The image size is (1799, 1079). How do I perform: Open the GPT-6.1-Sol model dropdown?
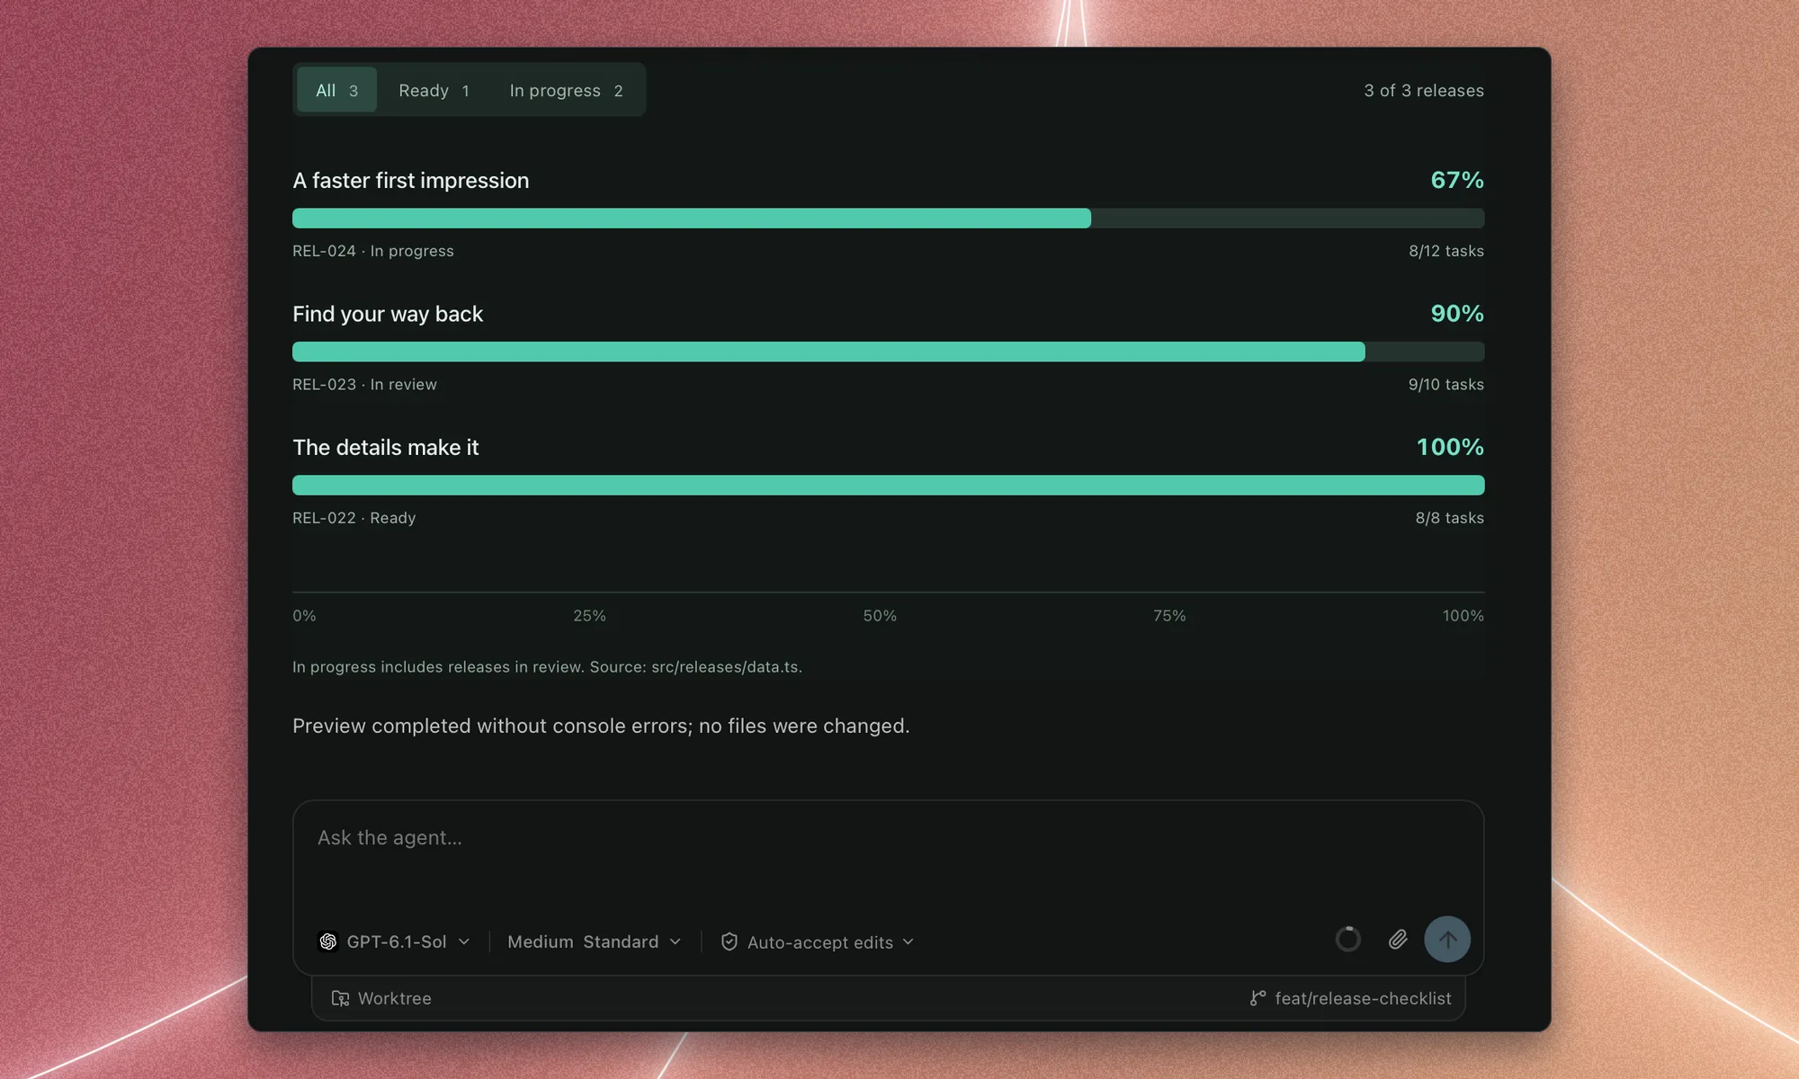(394, 941)
